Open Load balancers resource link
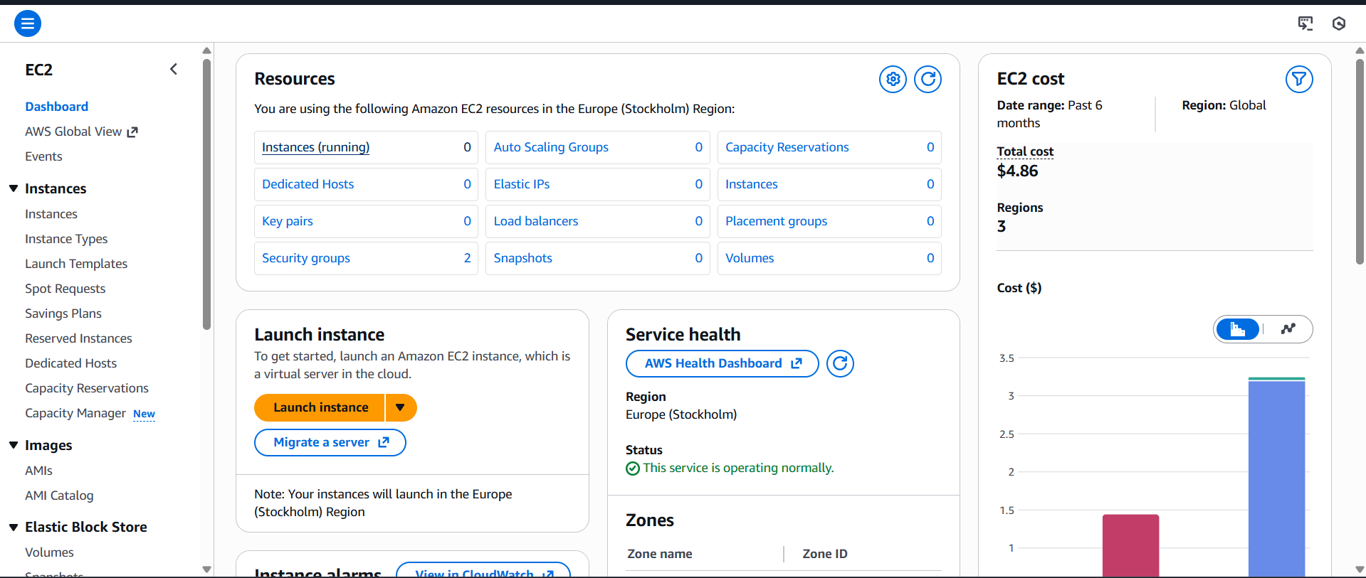1366x578 pixels. point(536,221)
